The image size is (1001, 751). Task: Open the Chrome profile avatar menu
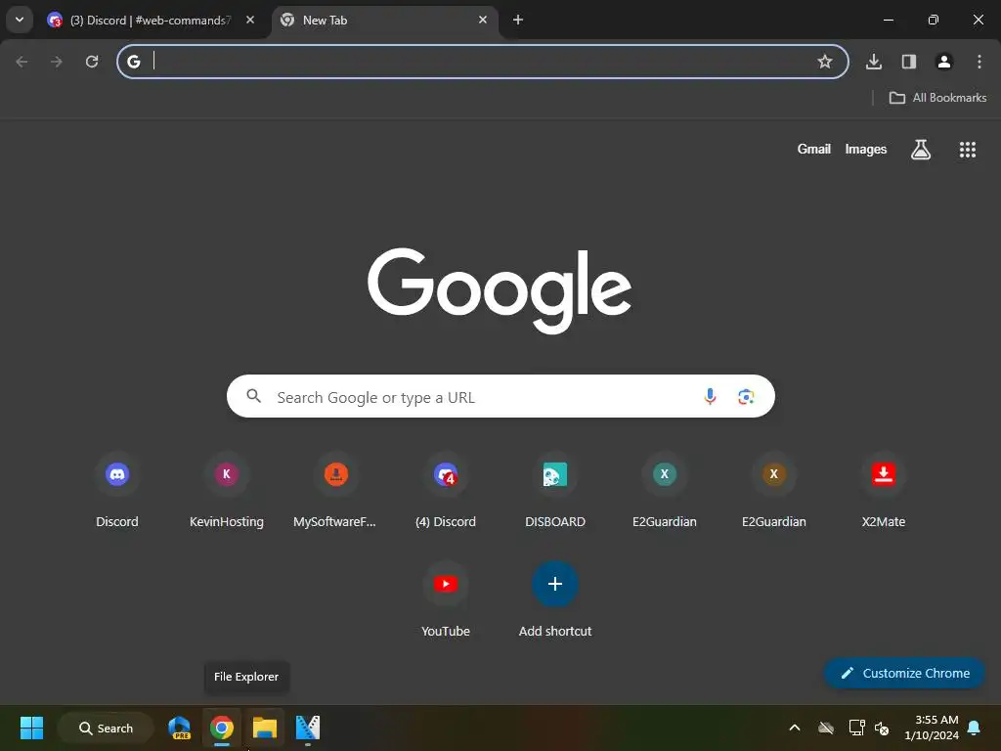944,62
